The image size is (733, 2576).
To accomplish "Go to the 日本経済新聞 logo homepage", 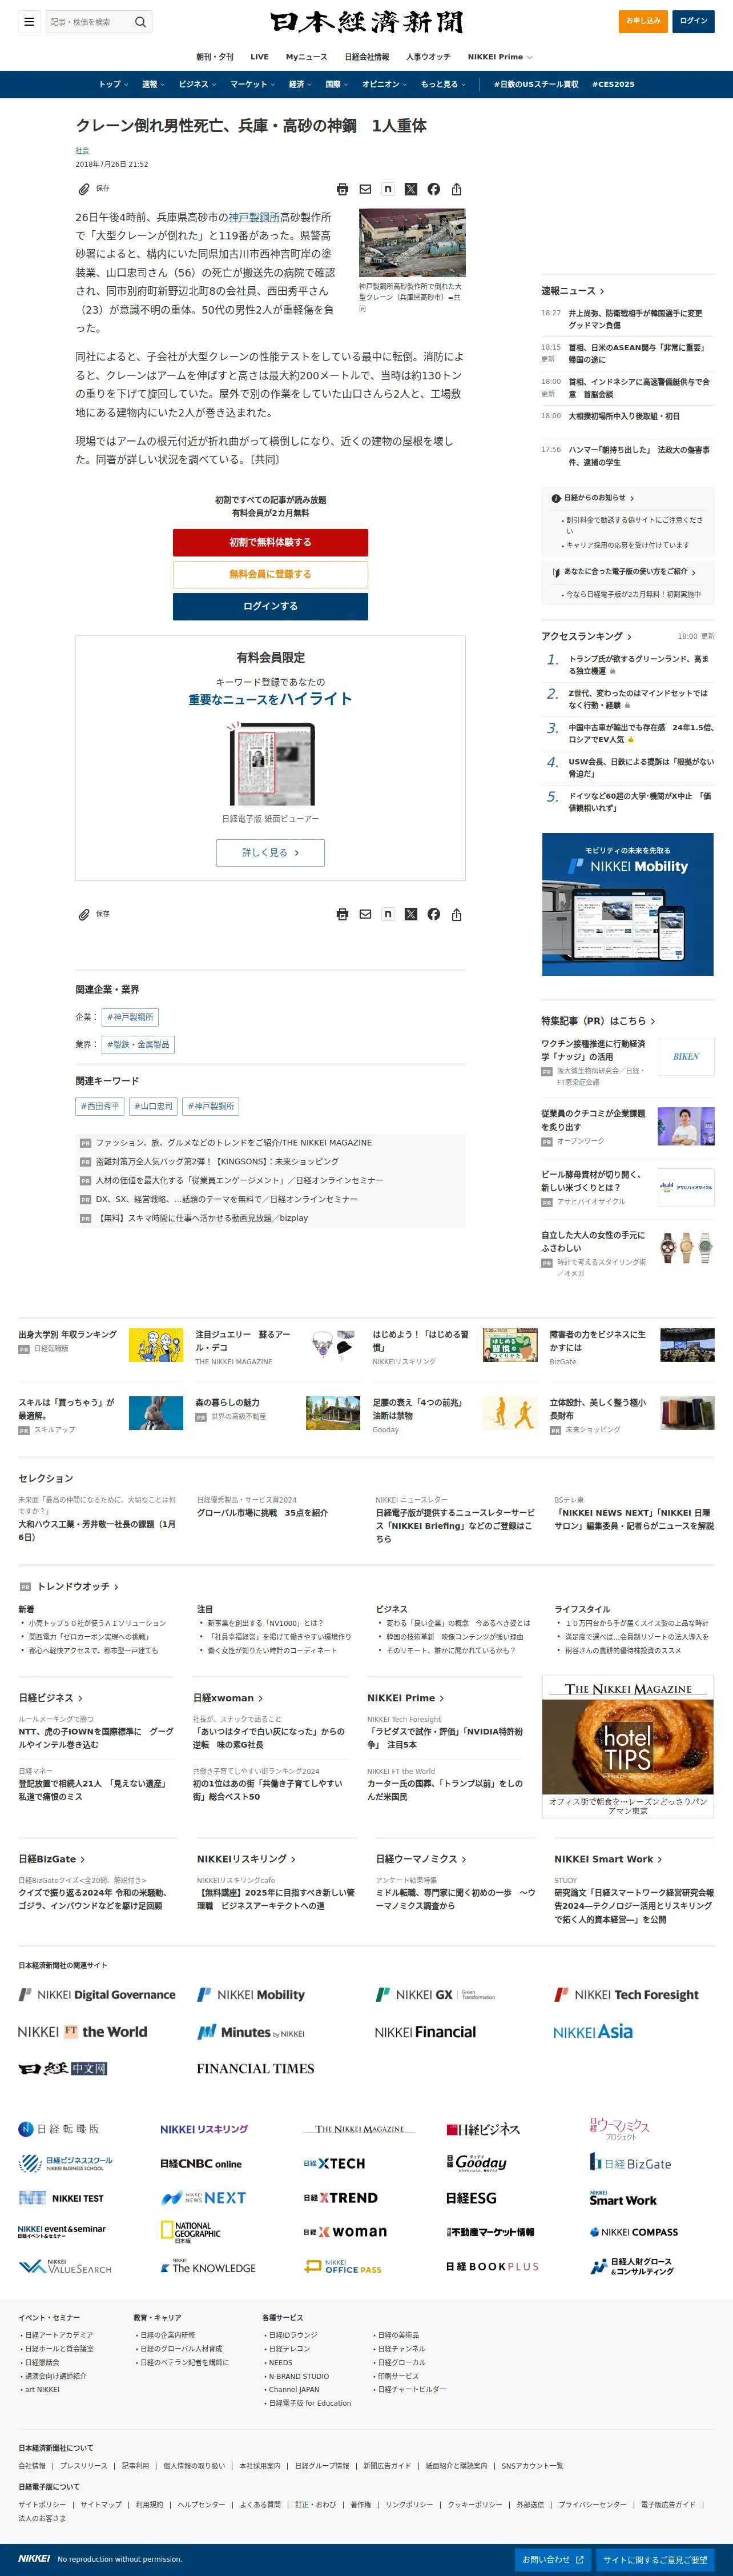I will click(x=366, y=22).
